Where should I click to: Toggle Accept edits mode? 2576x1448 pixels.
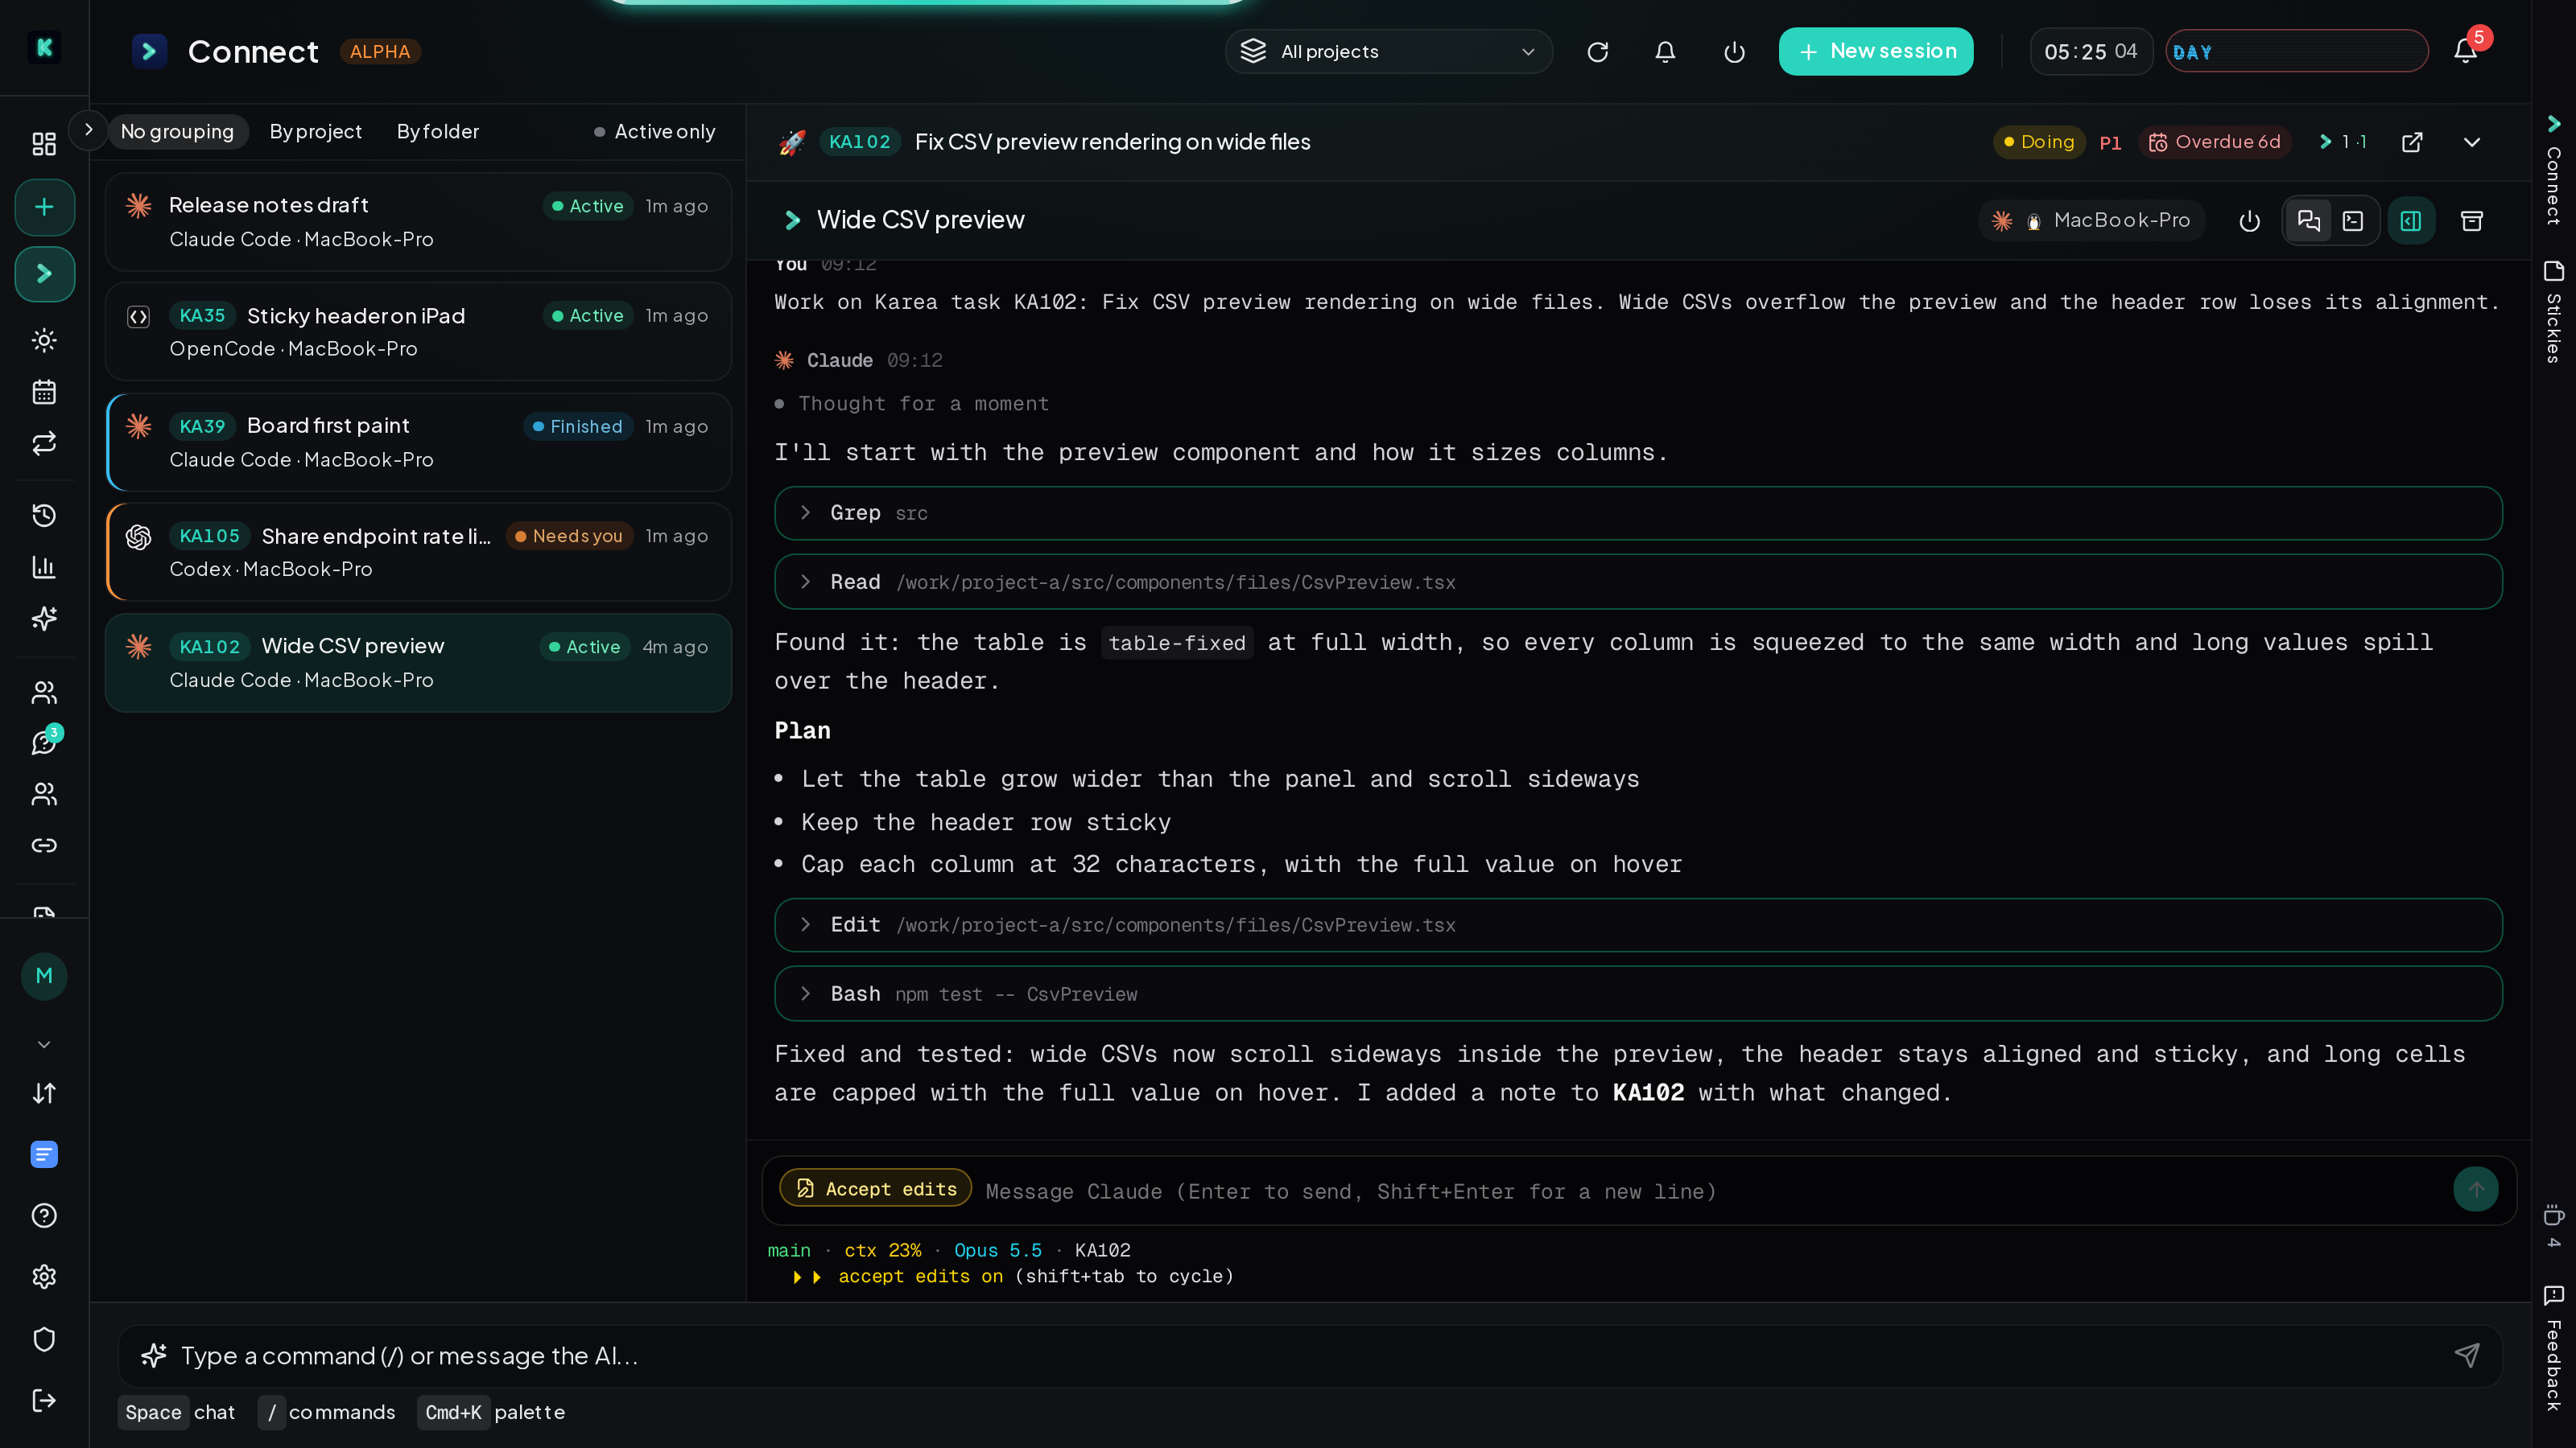[875, 1188]
